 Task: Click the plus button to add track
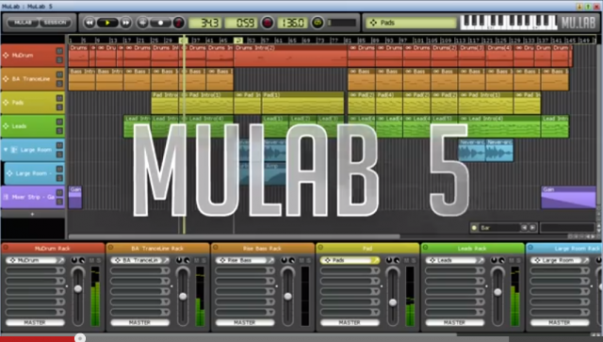32,214
